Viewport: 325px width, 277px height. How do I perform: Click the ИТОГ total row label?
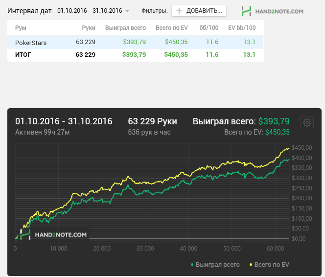tap(23, 55)
